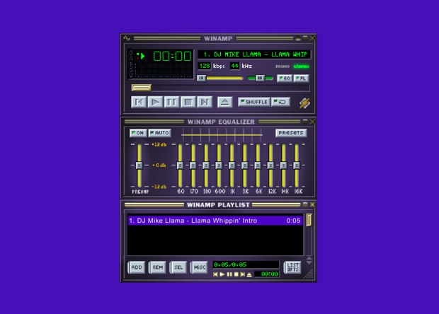Click the 16K band slider handle

(297, 165)
